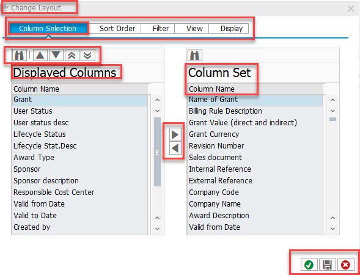
Task: Move selected column to the top
Action: pyautogui.click(x=72, y=56)
